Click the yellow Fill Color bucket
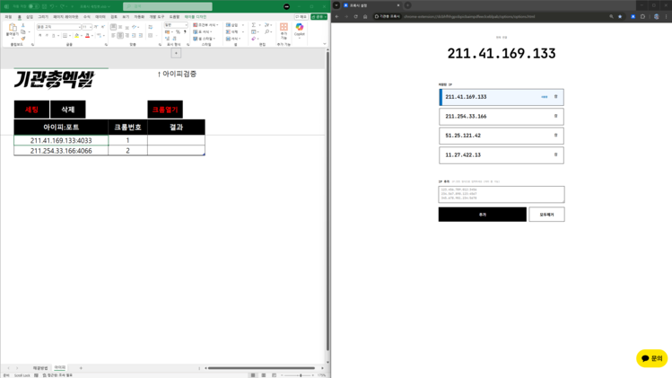Viewport: 672px width, 378px height. click(x=77, y=35)
